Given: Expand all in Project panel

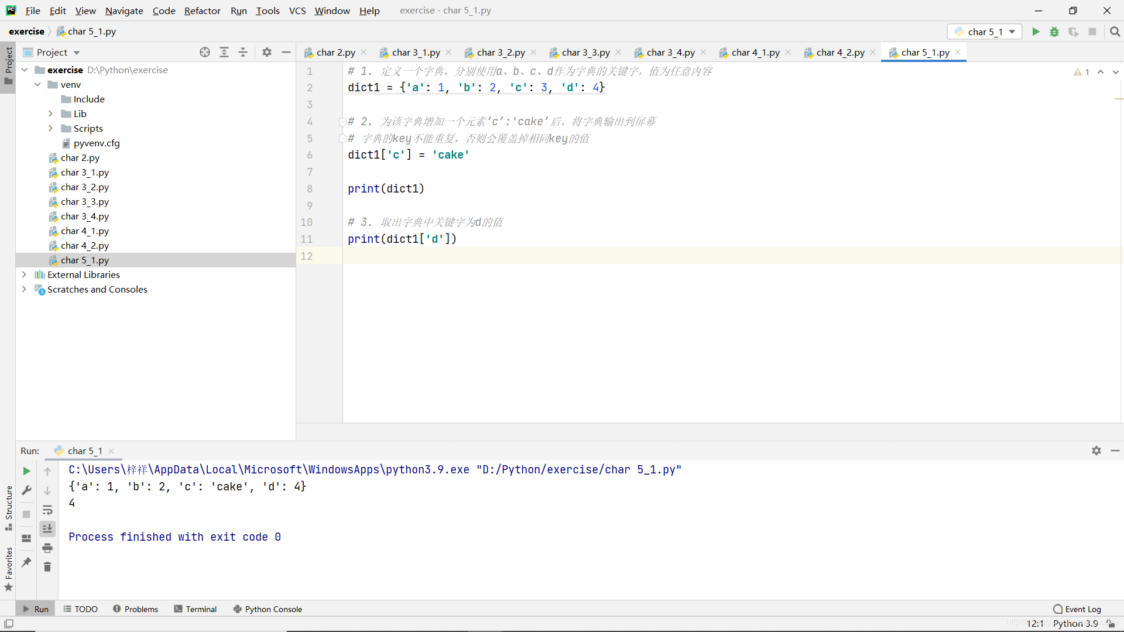Looking at the screenshot, I should click(x=224, y=52).
